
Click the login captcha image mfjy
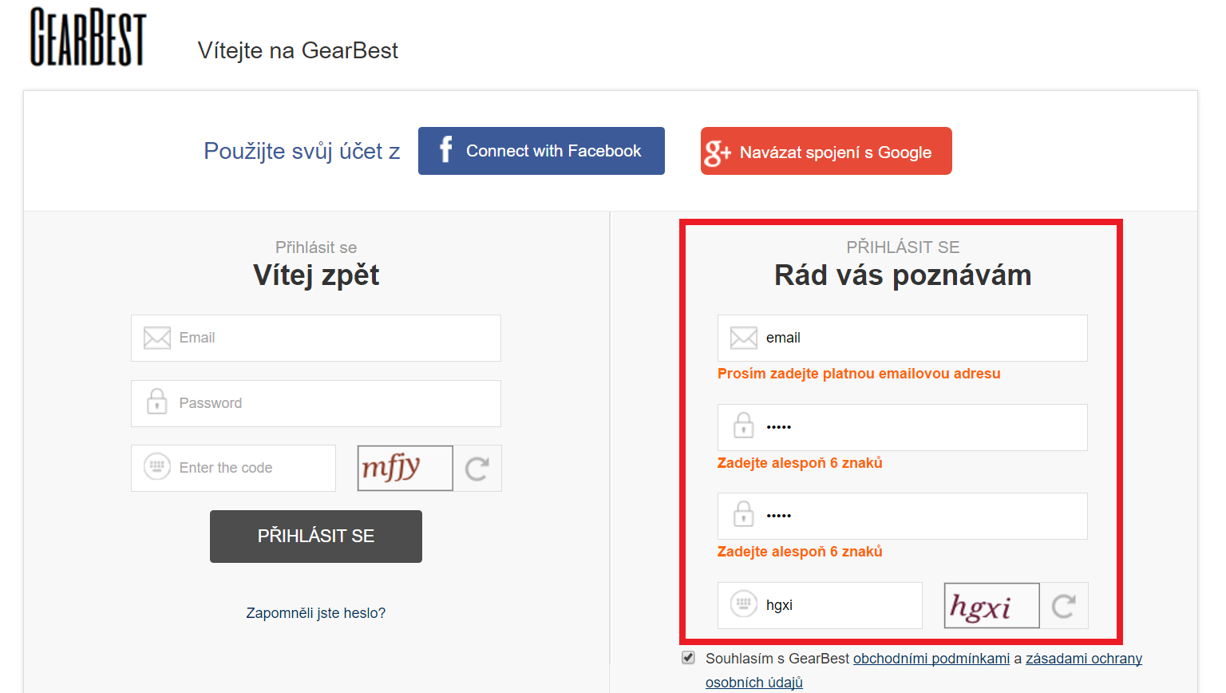point(405,469)
